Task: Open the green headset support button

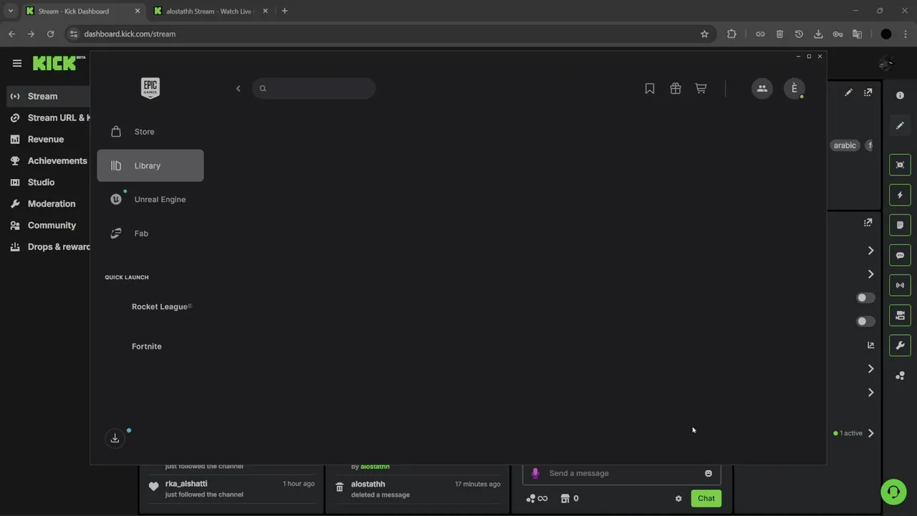Action: (893, 492)
